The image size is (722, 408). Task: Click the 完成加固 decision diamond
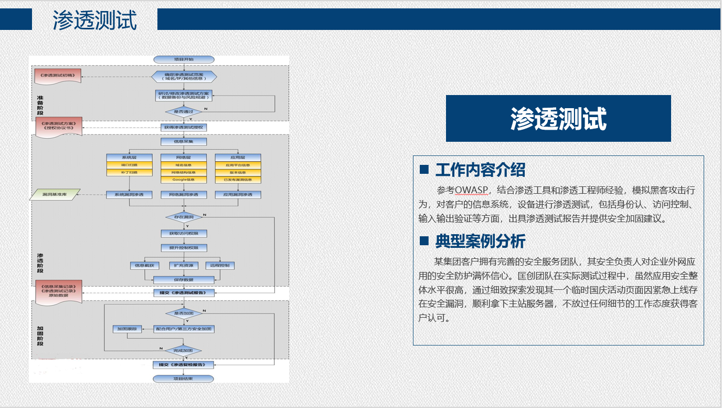[x=184, y=350]
